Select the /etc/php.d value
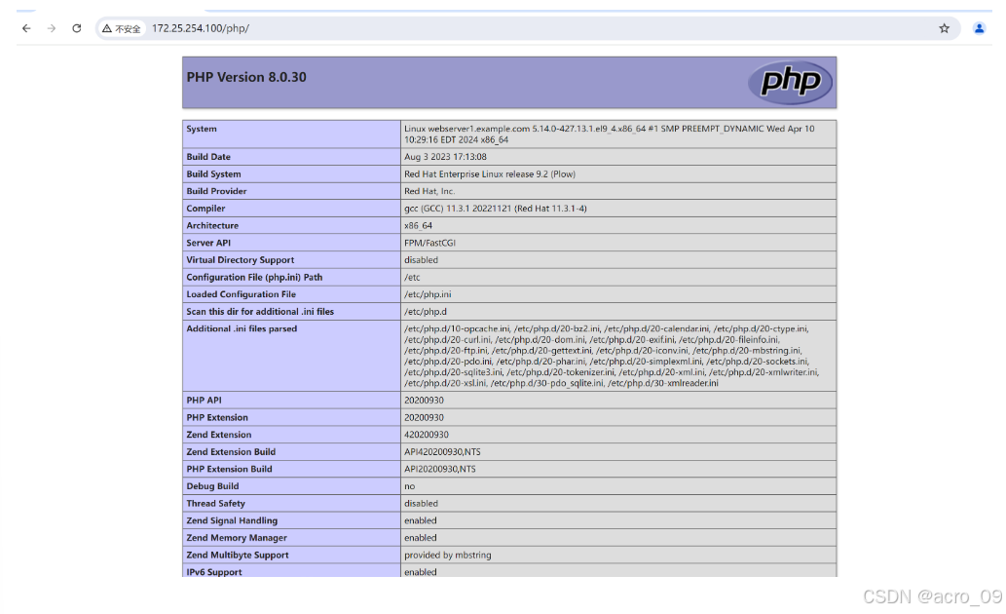Viewport: 1006px width, 614px height. pyautogui.click(x=426, y=312)
